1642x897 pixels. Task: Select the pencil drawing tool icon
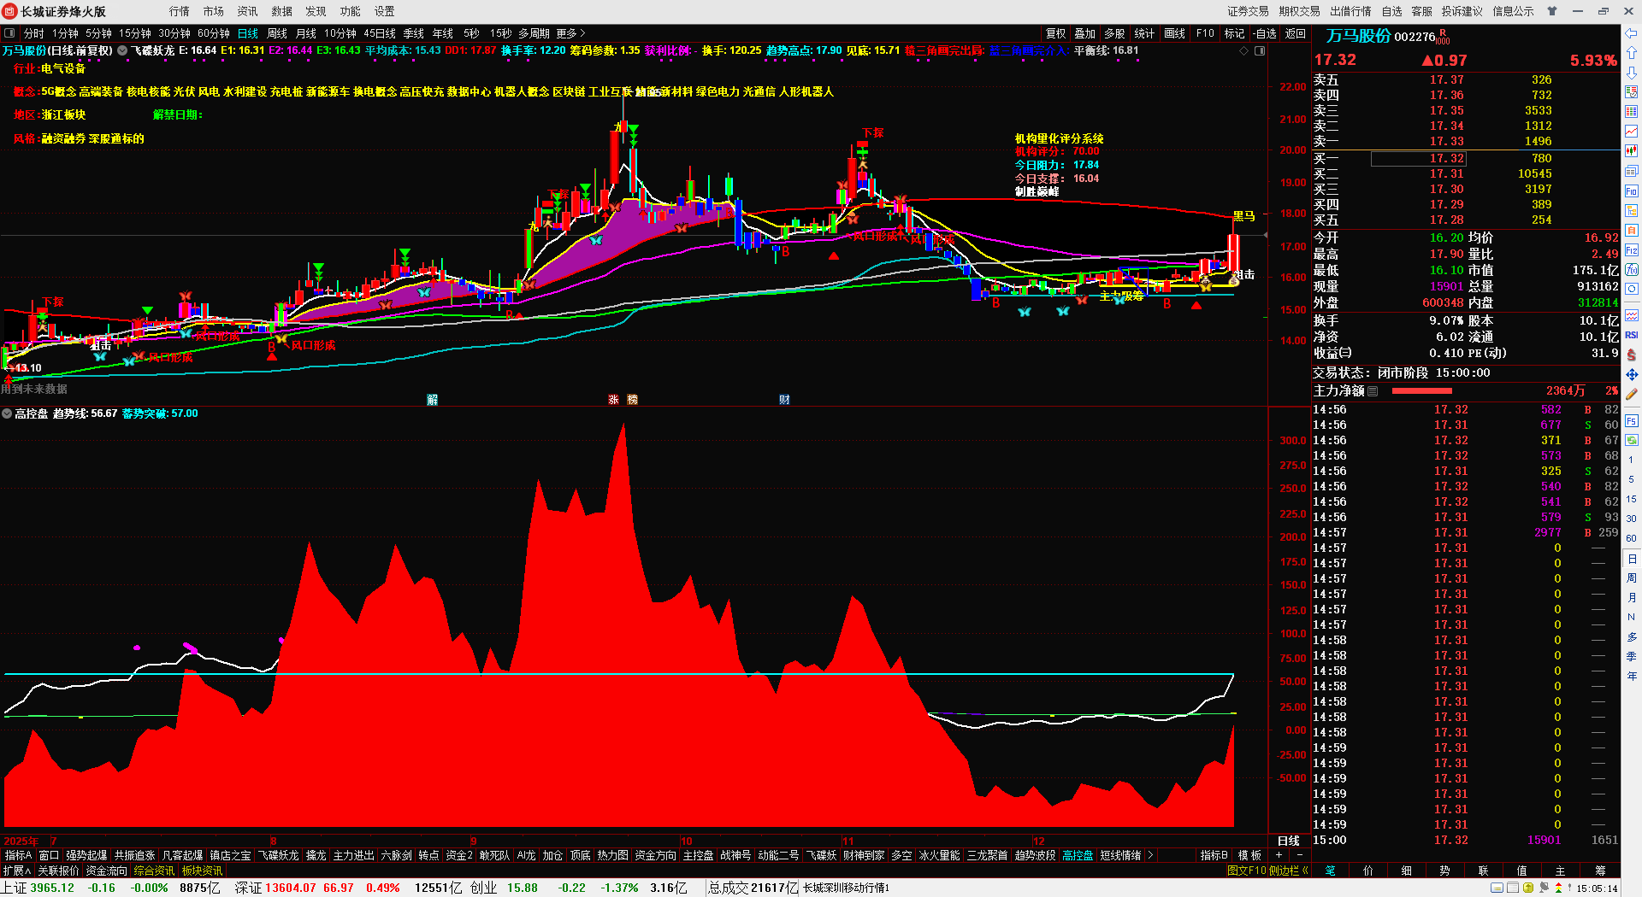click(1632, 395)
